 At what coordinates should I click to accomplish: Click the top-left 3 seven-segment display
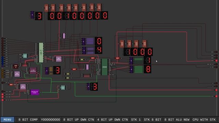[x=39, y=16]
